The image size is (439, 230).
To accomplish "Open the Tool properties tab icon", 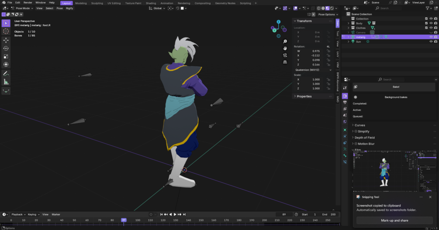I will coord(345,88).
